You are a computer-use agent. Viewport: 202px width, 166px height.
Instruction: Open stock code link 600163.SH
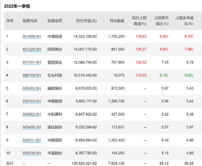click(x=32, y=101)
